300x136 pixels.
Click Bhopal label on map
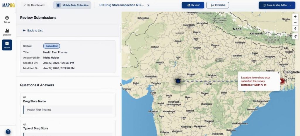coord(191,74)
